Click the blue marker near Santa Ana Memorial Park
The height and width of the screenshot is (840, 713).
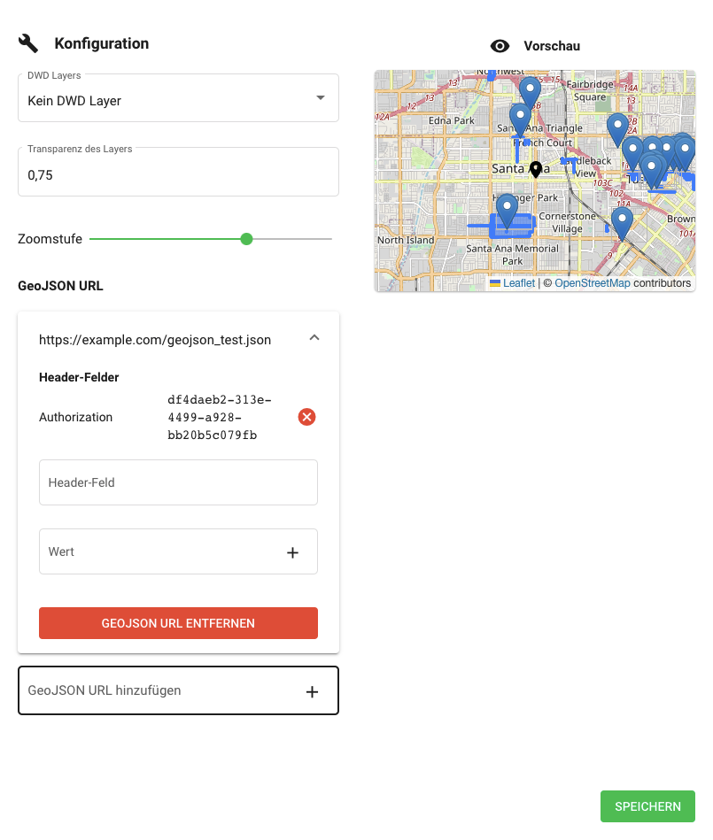click(507, 211)
